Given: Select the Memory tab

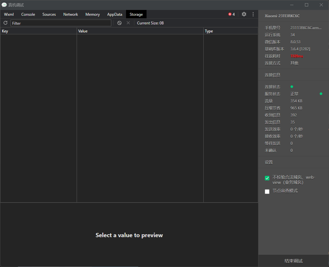Looking at the screenshot, I should [x=93, y=14].
